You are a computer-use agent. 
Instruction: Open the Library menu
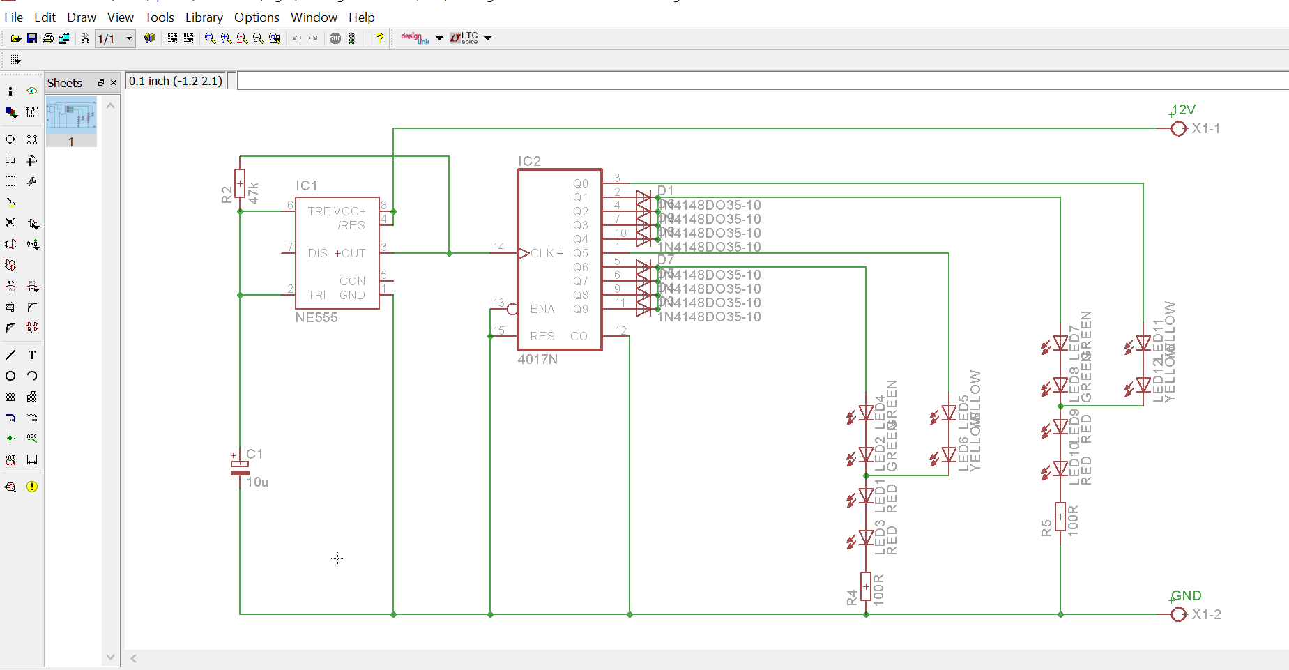(204, 17)
